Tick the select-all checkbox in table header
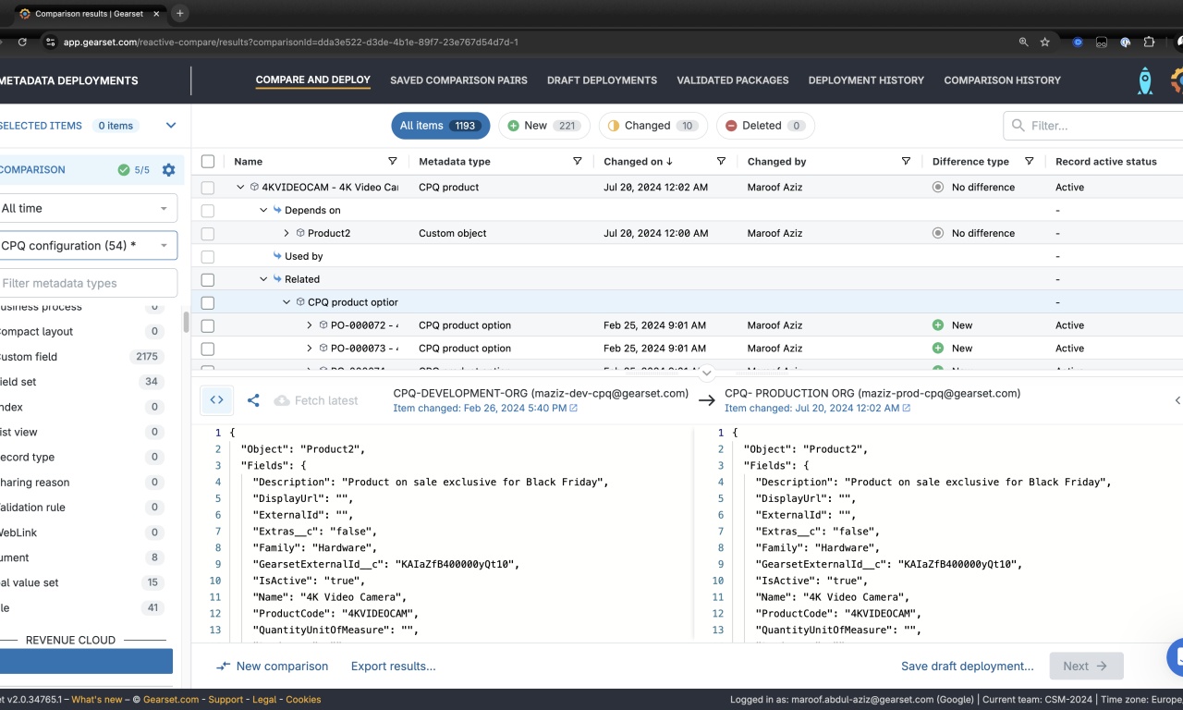This screenshot has width=1183, height=710. tap(208, 162)
